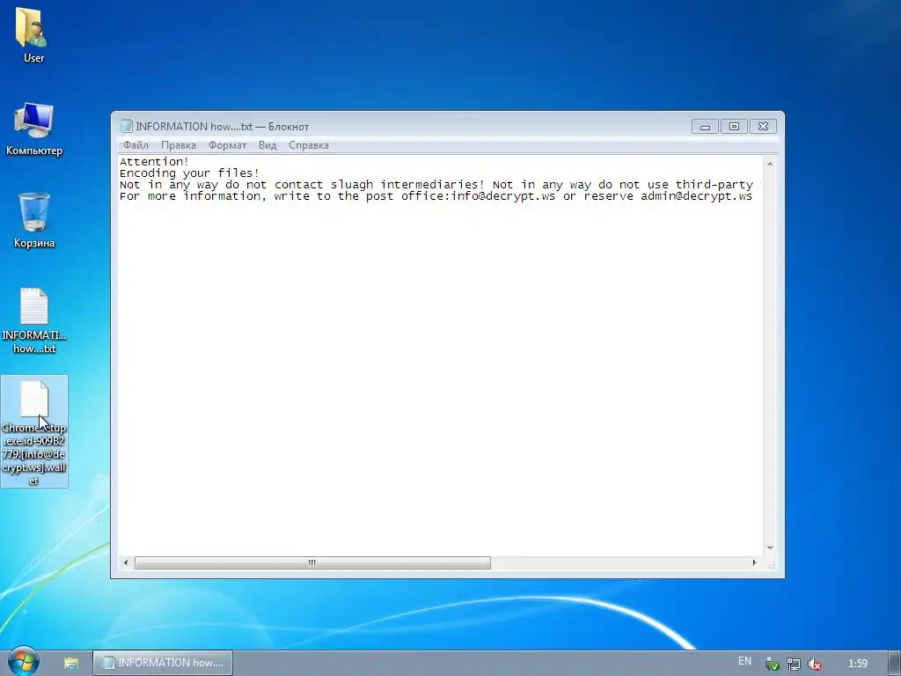Click the horizontal scrollbar right arrow
The image size is (901, 676).
(754, 562)
